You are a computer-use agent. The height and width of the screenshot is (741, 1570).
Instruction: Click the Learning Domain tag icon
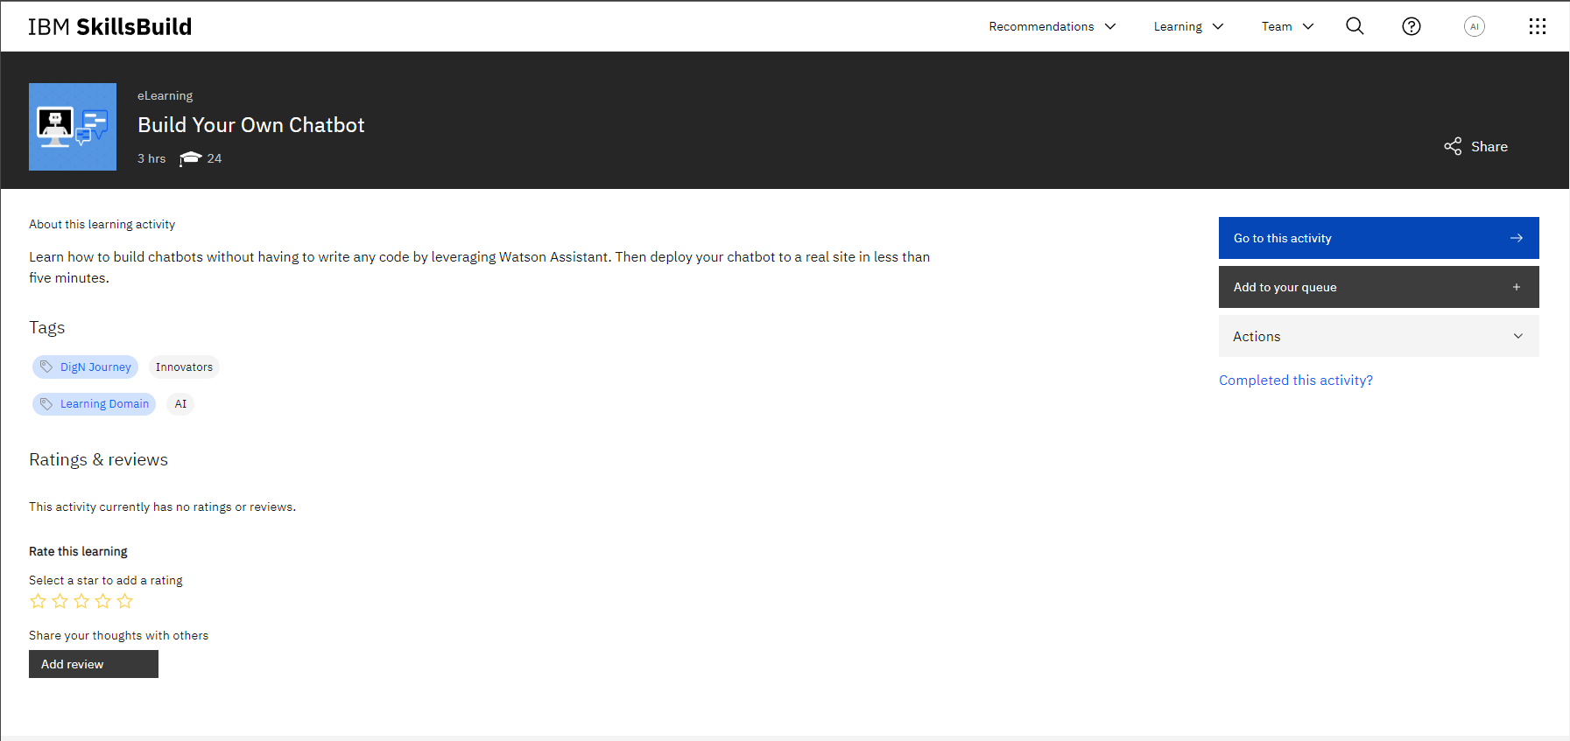click(x=46, y=403)
